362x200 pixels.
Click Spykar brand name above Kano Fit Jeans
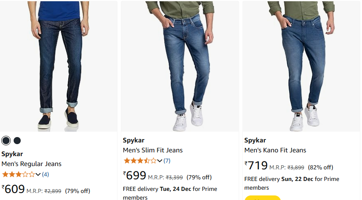point(255,140)
